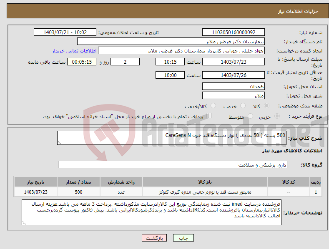
Task: Click the item code cell showing --
Action: pos(289,192)
